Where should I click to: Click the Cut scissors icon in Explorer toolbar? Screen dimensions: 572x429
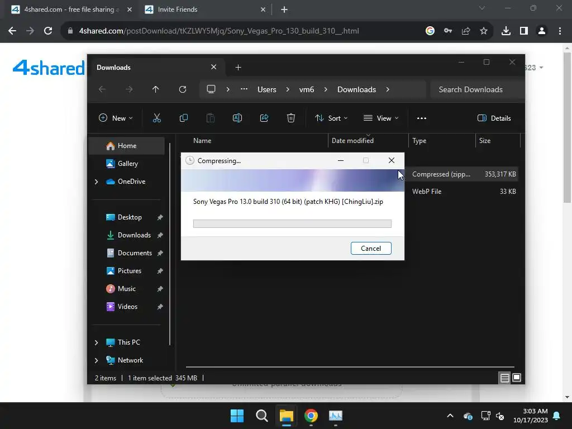pyautogui.click(x=156, y=118)
